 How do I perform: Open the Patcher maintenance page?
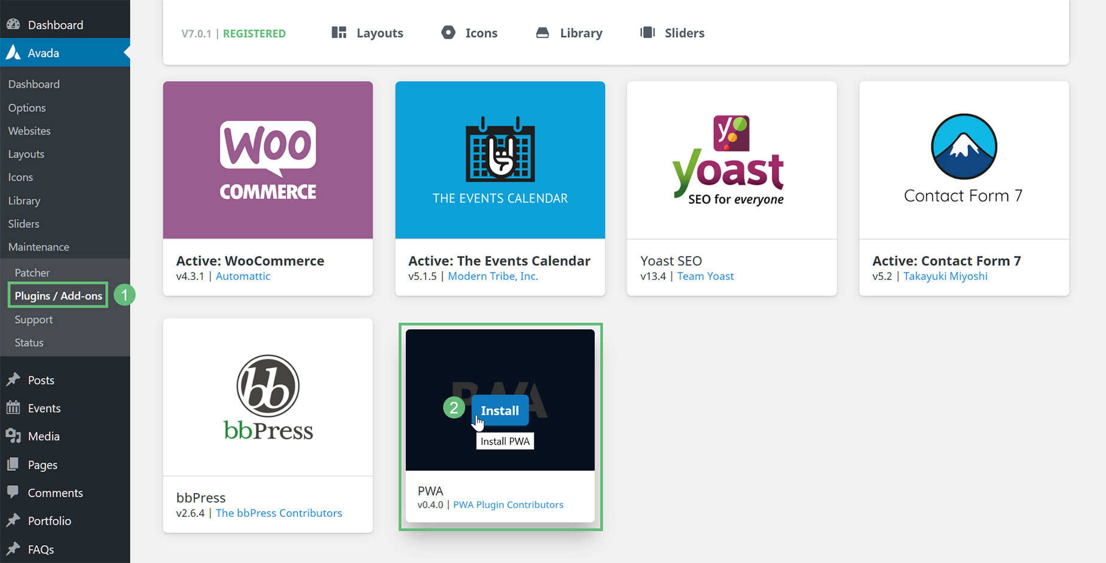click(32, 273)
